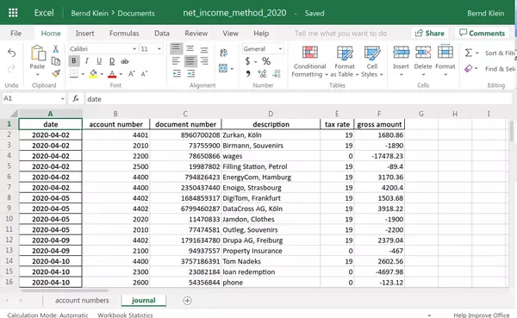The height and width of the screenshot is (318, 517).
Task: Click the Delete cells icon
Action: (x=423, y=52)
